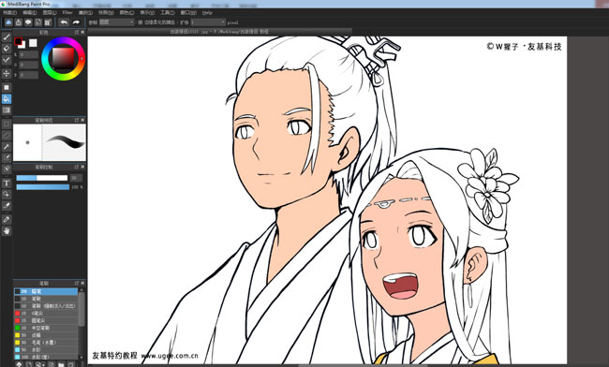Open the Help menu
The height and width of the screenshot is (367, 609).
tap(207, 12)
